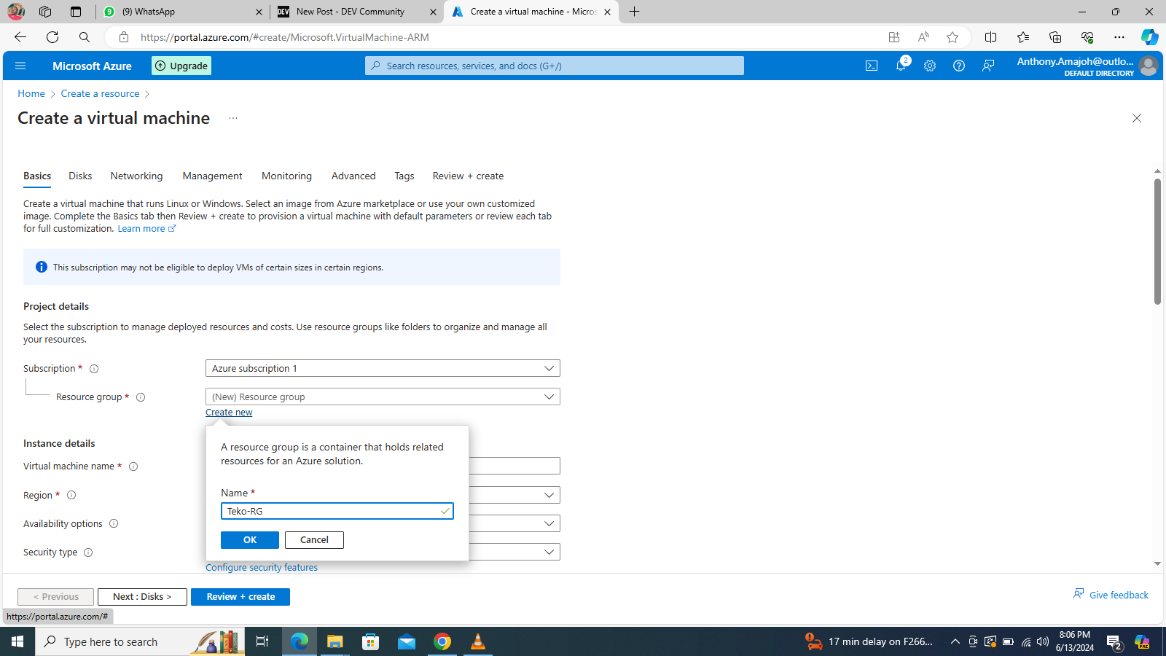This screenshot has width=1166, height=656.
Task: Open the Learn more link
Action: click(x=146, y=229)
